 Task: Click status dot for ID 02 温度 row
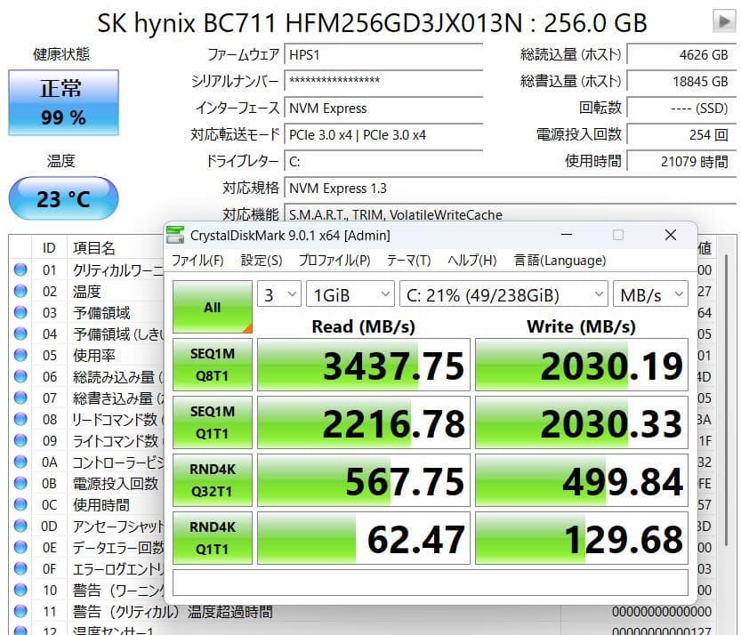click(20, 291)
